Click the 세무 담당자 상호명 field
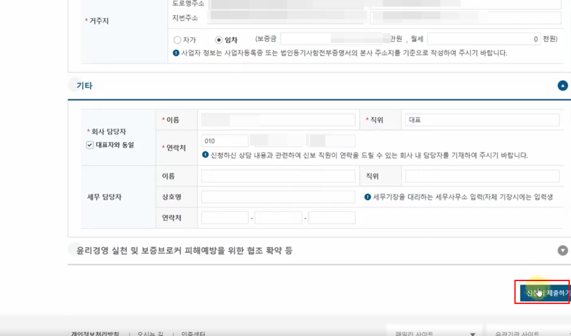This screenshot has height=336, width=571. [278, 197]
